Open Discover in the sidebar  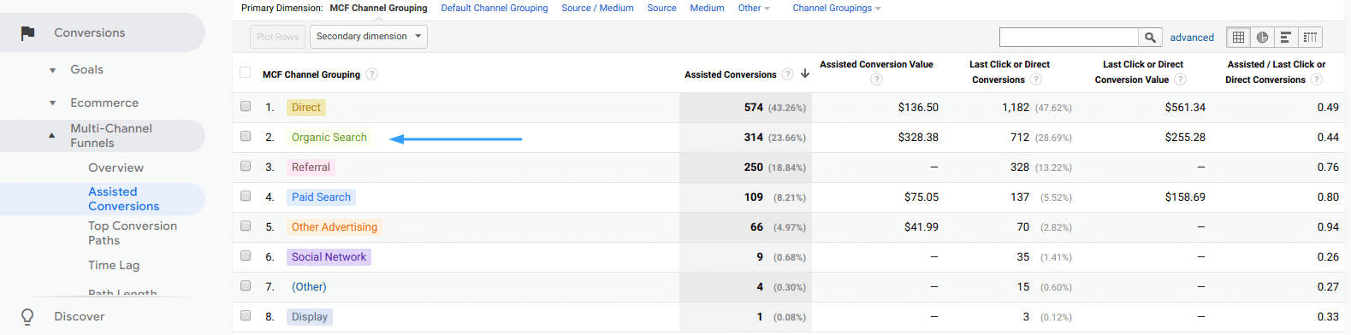(x=80, y=316)
